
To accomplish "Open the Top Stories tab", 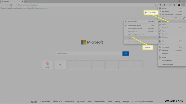I will [x=81, y=101].
